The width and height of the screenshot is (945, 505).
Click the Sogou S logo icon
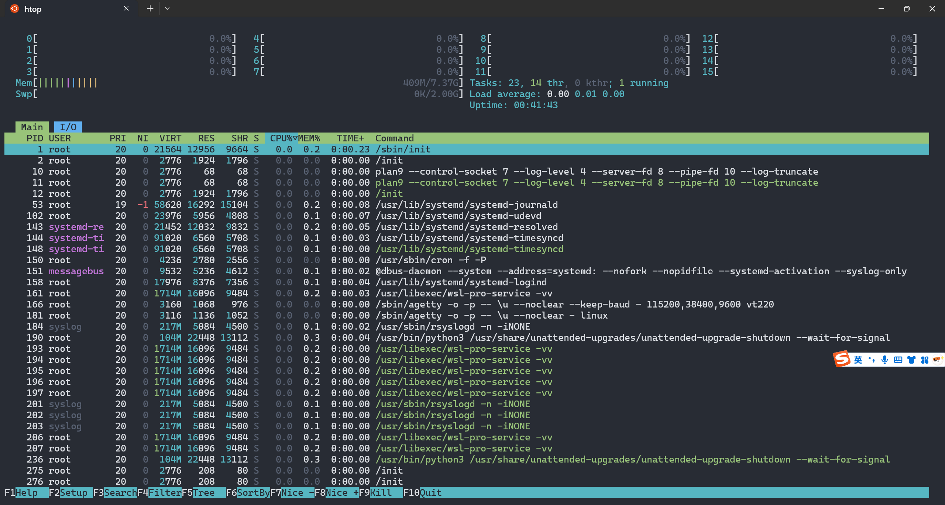[842, 359]
